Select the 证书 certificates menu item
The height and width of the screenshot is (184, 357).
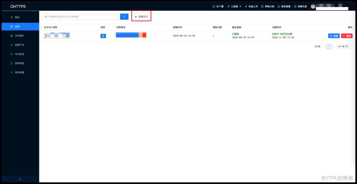pos(20,26)
